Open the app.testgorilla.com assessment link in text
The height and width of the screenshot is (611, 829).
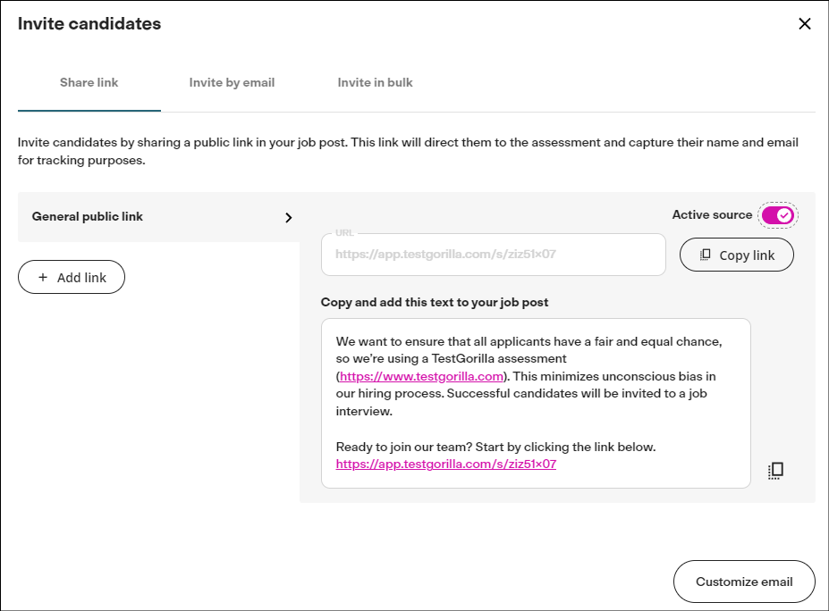[445, 465]
